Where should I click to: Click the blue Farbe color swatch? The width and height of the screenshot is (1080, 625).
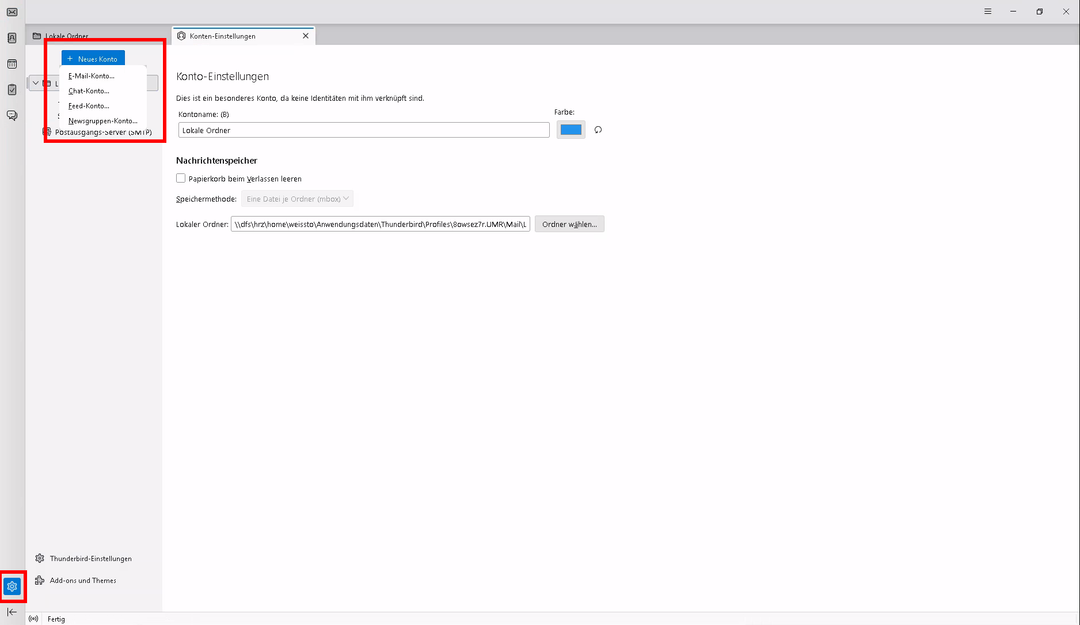click(x=571, y=130)
